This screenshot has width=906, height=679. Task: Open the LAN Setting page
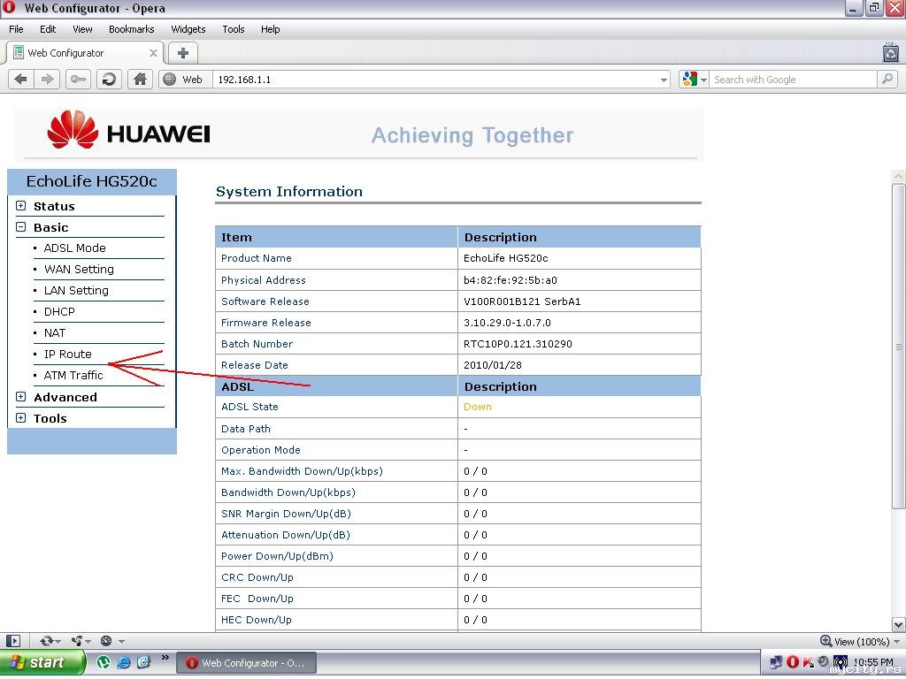(x=76, y=290)
